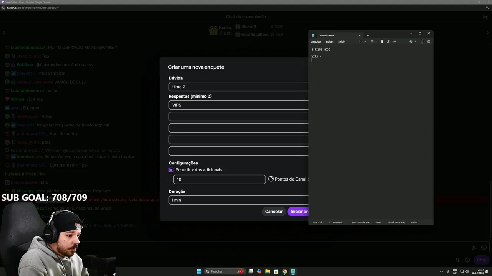The width and height of the screenshot is (492, 276).
Task: Click the VIPS - line in Notepad text
Action: coord(316,56)
